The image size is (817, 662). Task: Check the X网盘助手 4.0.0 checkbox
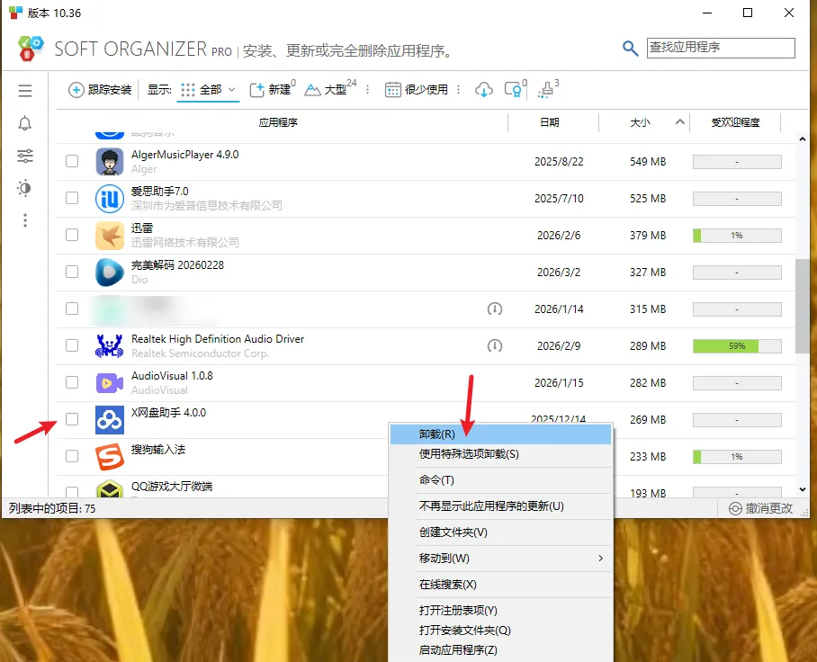pos(72,419)
